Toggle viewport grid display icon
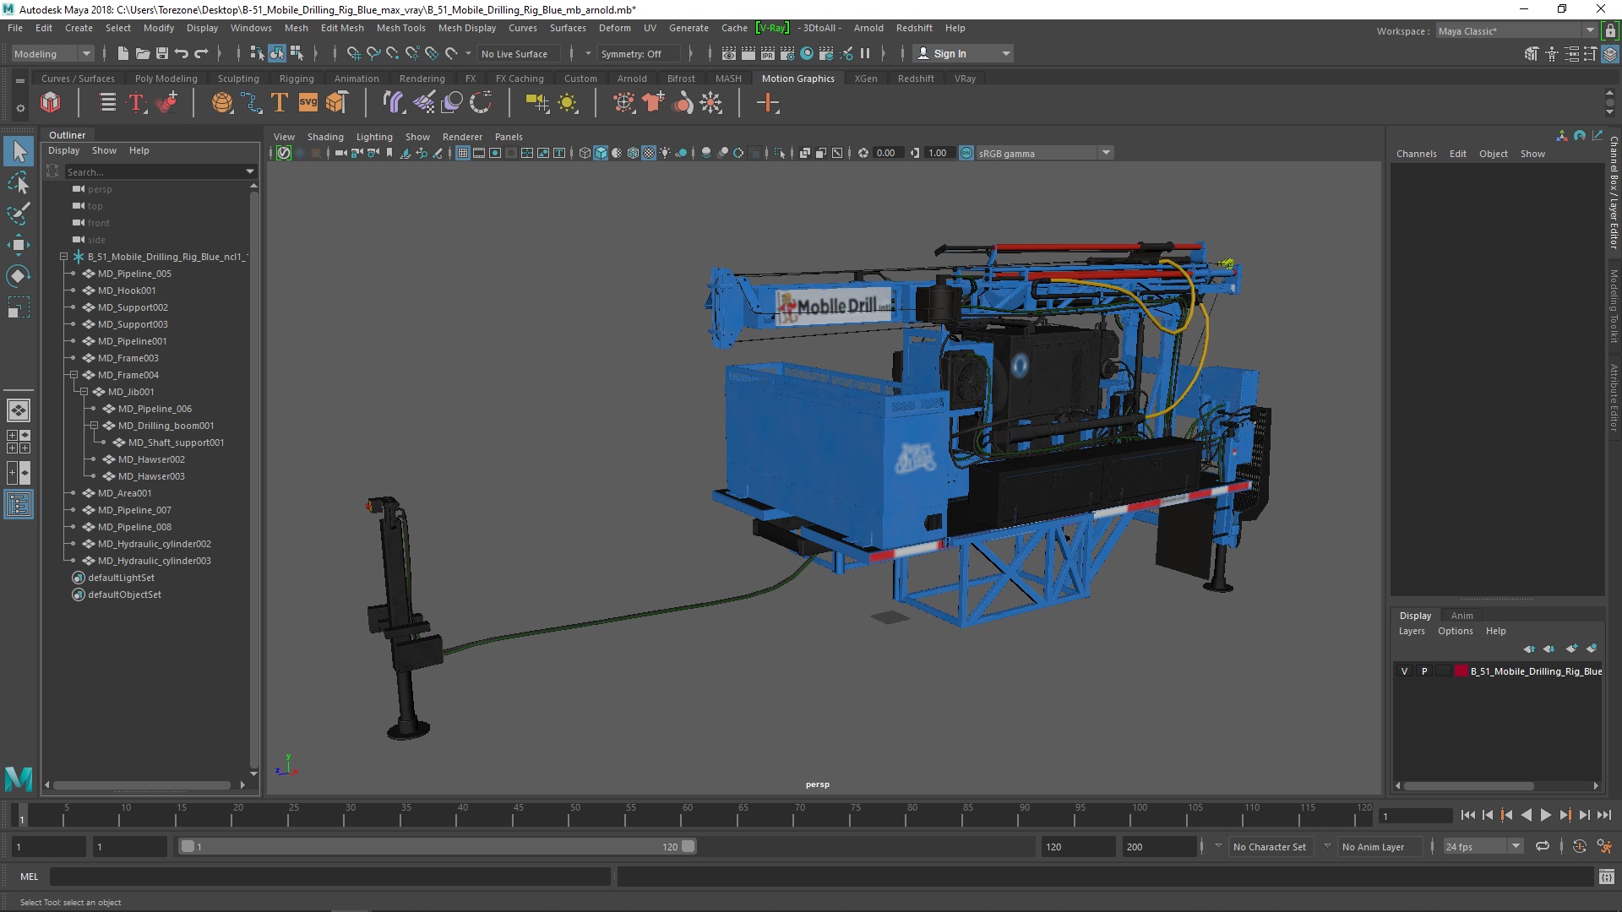 click(463, 153)
